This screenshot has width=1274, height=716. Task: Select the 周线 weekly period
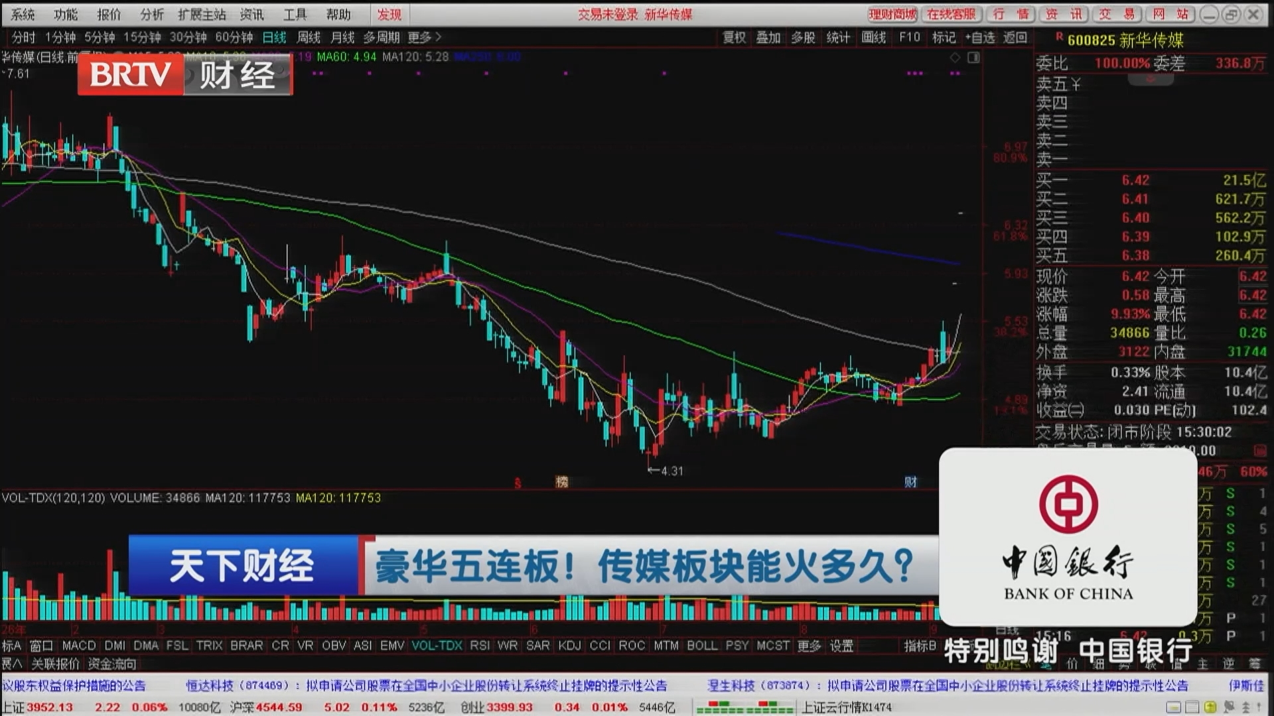309,38
